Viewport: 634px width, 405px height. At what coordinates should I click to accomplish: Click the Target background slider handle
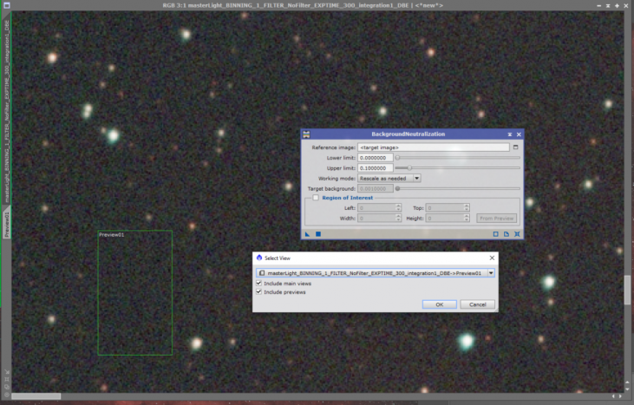pos(397,188)
